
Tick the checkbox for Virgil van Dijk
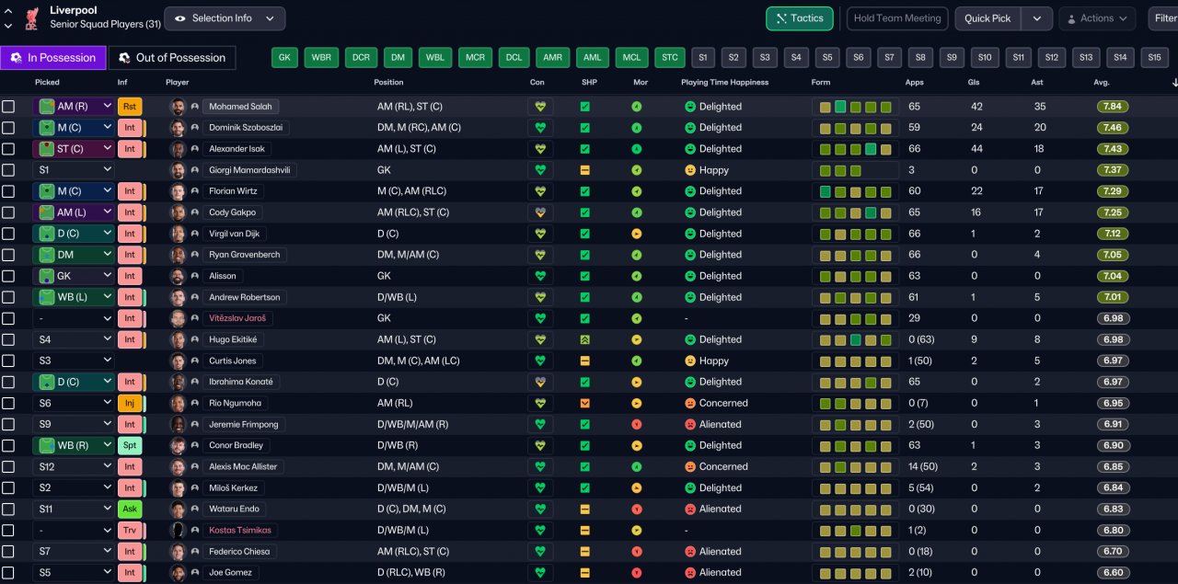(x=8, y=234)
